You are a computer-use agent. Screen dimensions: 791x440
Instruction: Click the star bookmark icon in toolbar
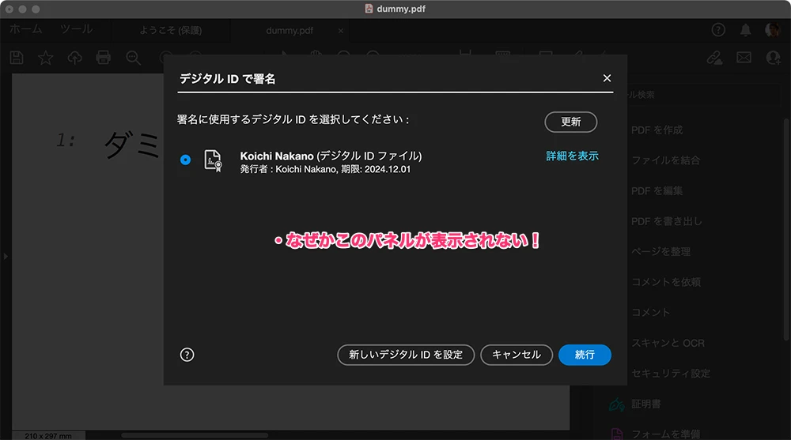tap(46, 58)
